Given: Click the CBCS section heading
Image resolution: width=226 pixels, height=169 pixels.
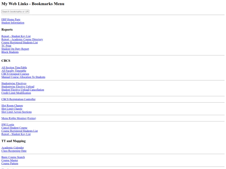Looking at the screenshot, I should tap(6, 61).
